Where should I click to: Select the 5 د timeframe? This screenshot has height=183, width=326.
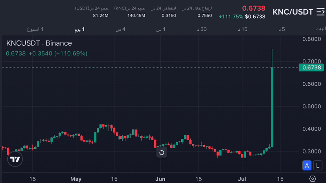tap(282, 30)
